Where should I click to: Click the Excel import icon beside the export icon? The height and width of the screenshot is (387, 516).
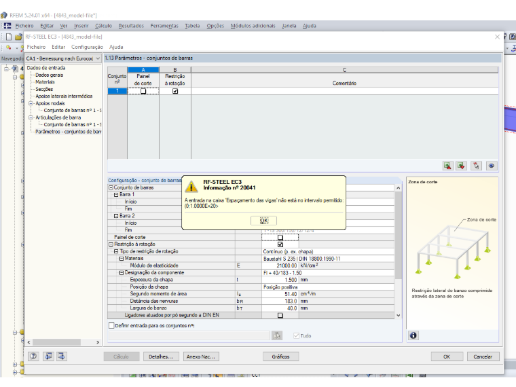pos(461,166)
